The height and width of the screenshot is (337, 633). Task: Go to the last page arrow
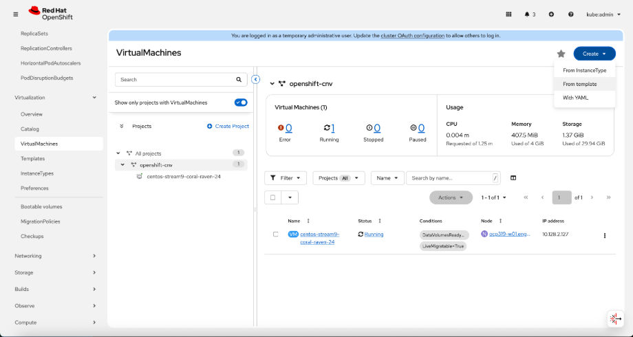click(x=608, y=197)
